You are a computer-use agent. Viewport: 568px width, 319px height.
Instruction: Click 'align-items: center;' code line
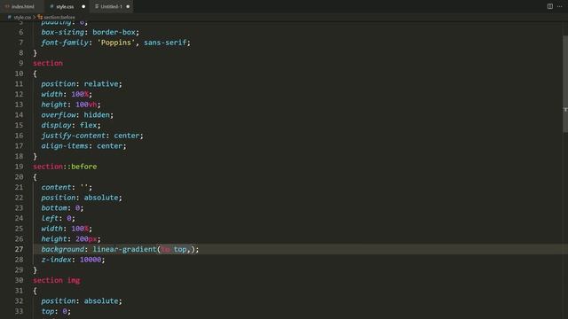pos(83,145)
